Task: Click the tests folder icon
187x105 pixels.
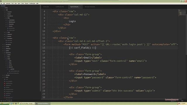Action: pyautogui.click(x=5, y=77)
